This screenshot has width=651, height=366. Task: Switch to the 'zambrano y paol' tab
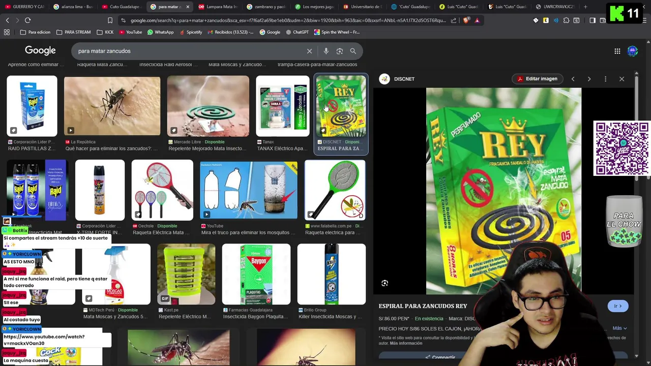click(x=267, y=7)
